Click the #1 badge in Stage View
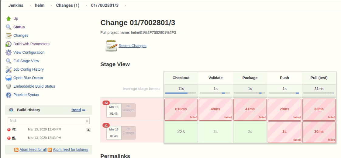The image size is (341, 158). [106, 125]
